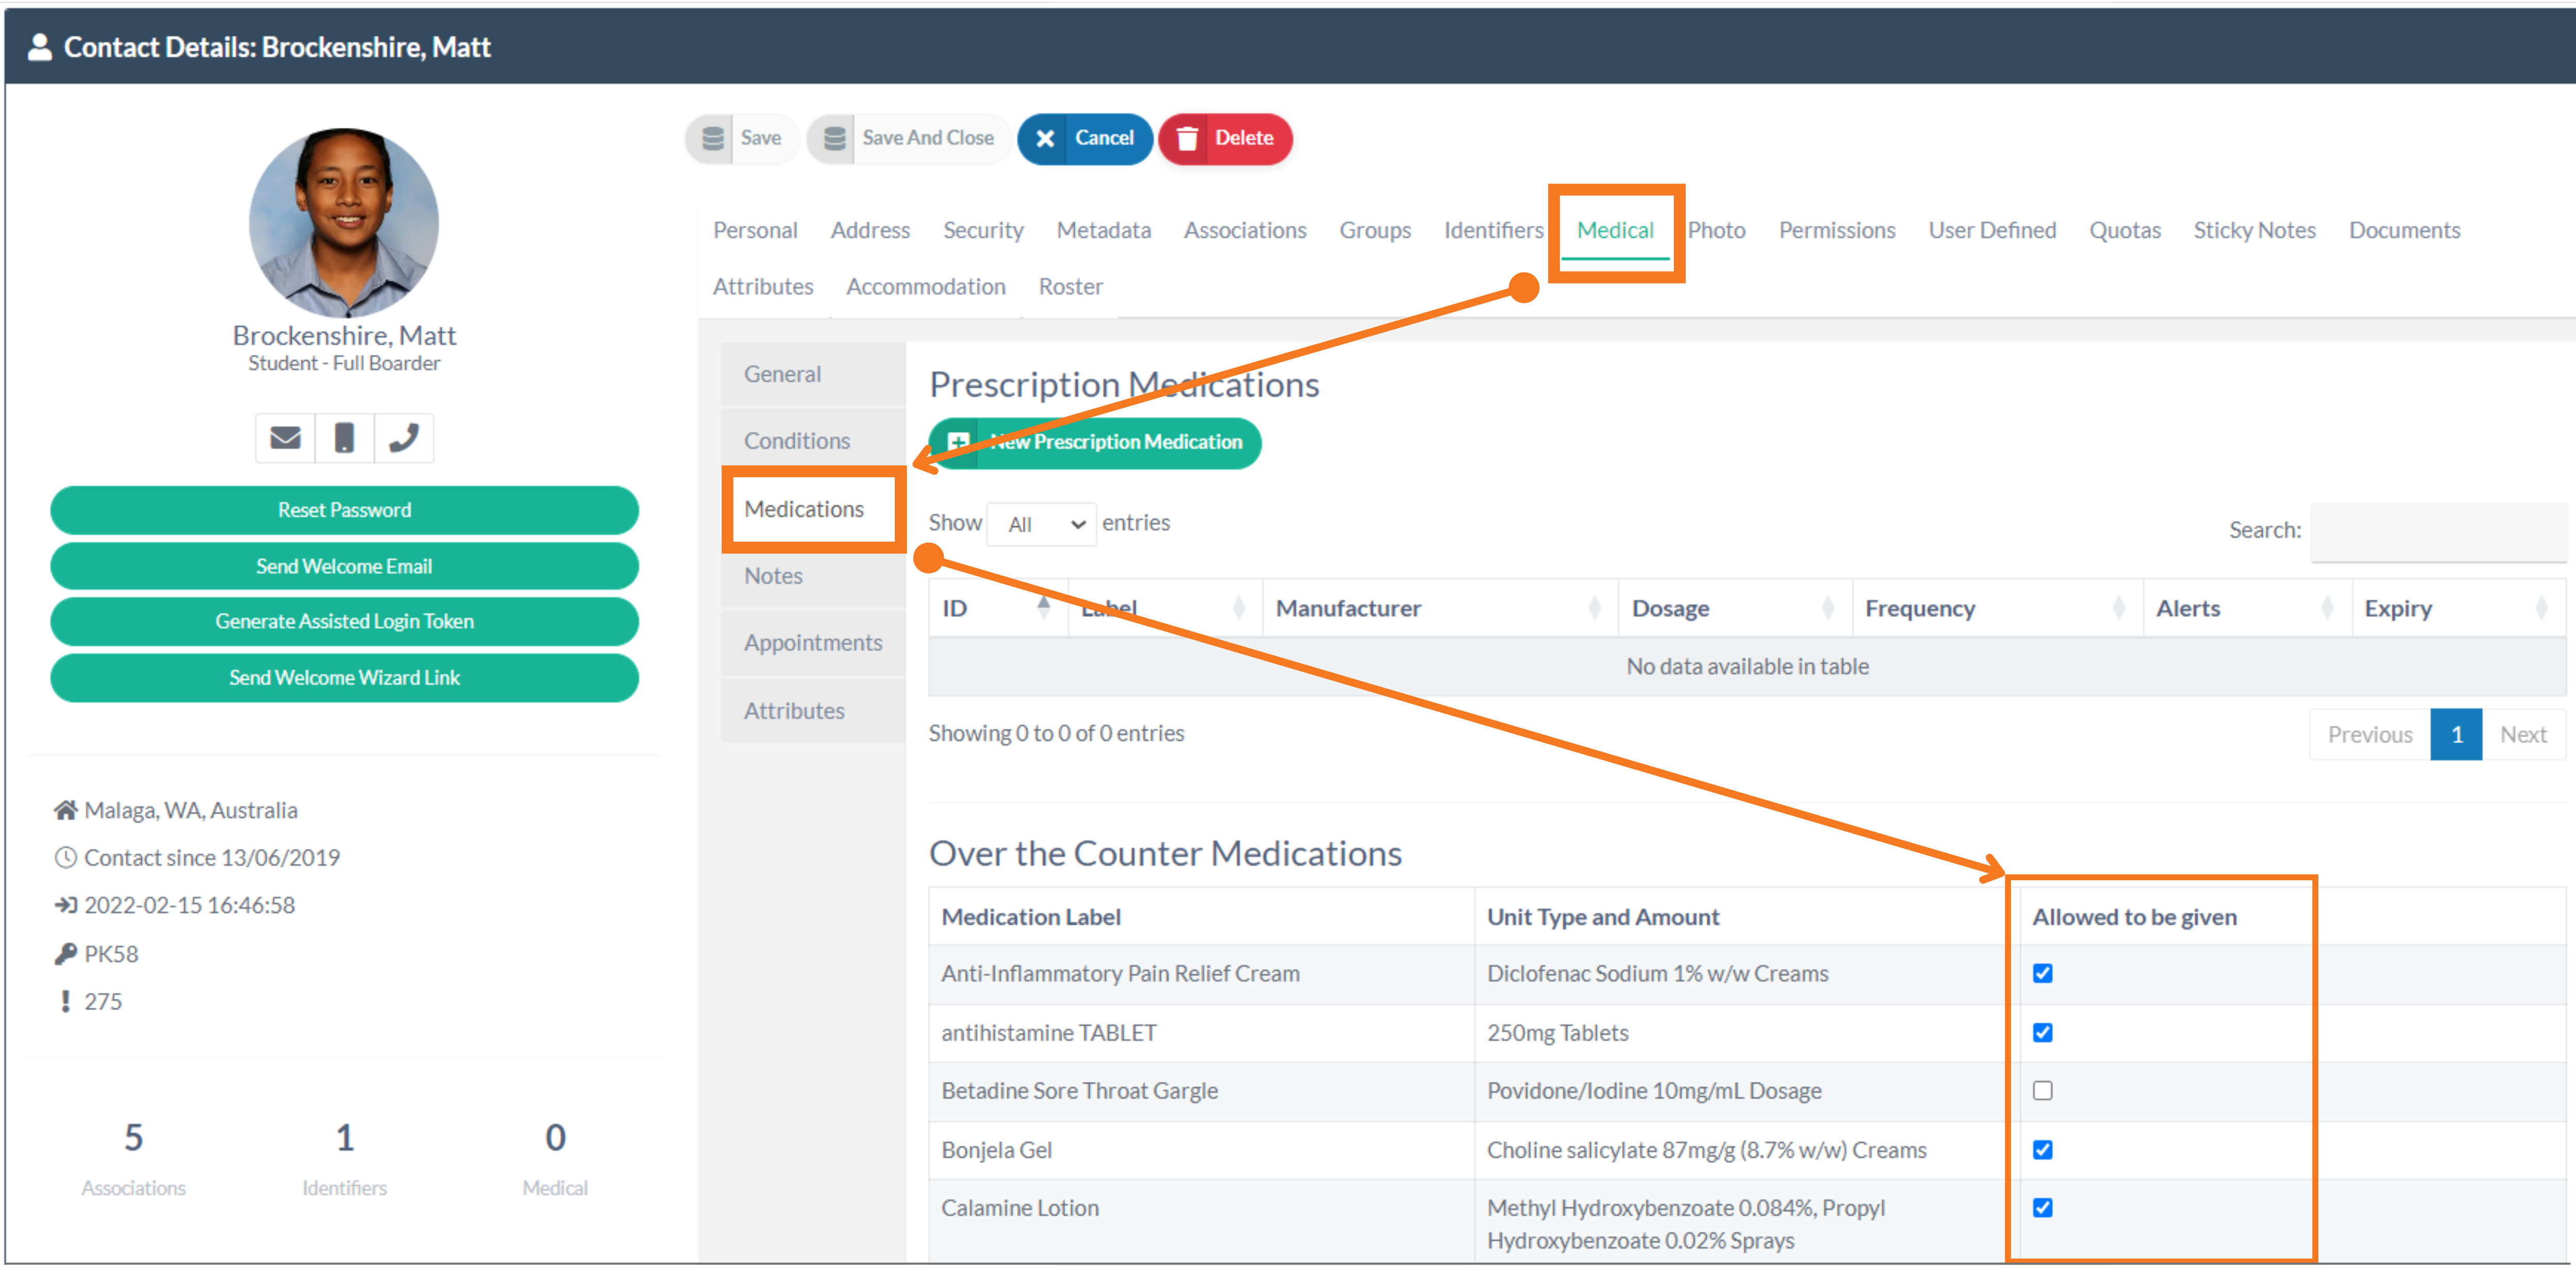Click the Reset Password button
Viewport: 2576px width, 1273px height.
[344, 510]
